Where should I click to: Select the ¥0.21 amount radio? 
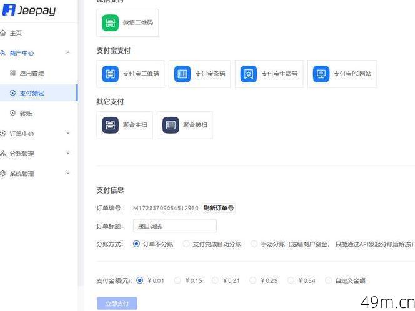click(215, 280)
